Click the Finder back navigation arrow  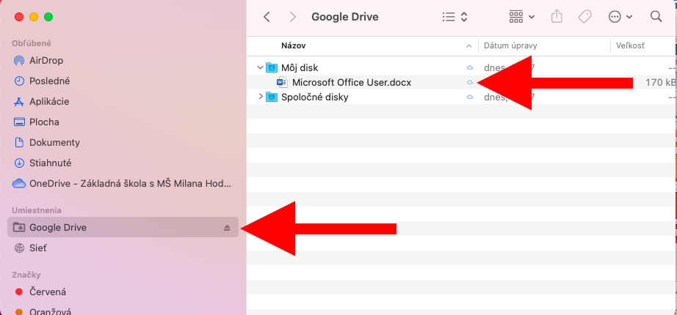pos(267,16)
